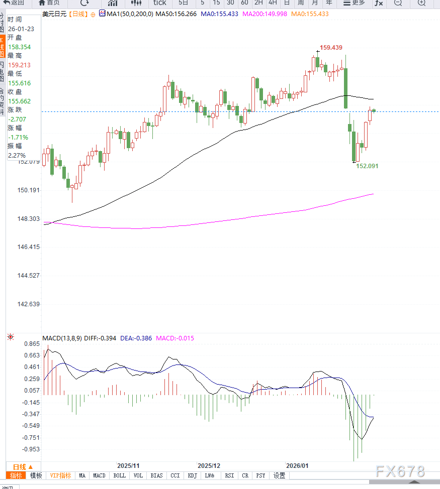This screenshot has height=489, width=440.
Task: Select the candlestick chart type icon
Action: (x=136, y=3)
